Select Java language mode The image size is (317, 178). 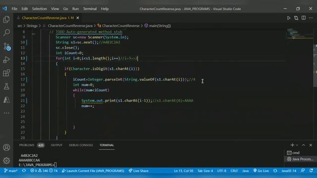click(x=246, y=171)
